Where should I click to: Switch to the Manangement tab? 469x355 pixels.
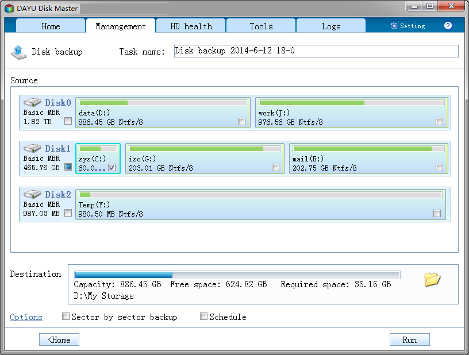coord(121,26)
